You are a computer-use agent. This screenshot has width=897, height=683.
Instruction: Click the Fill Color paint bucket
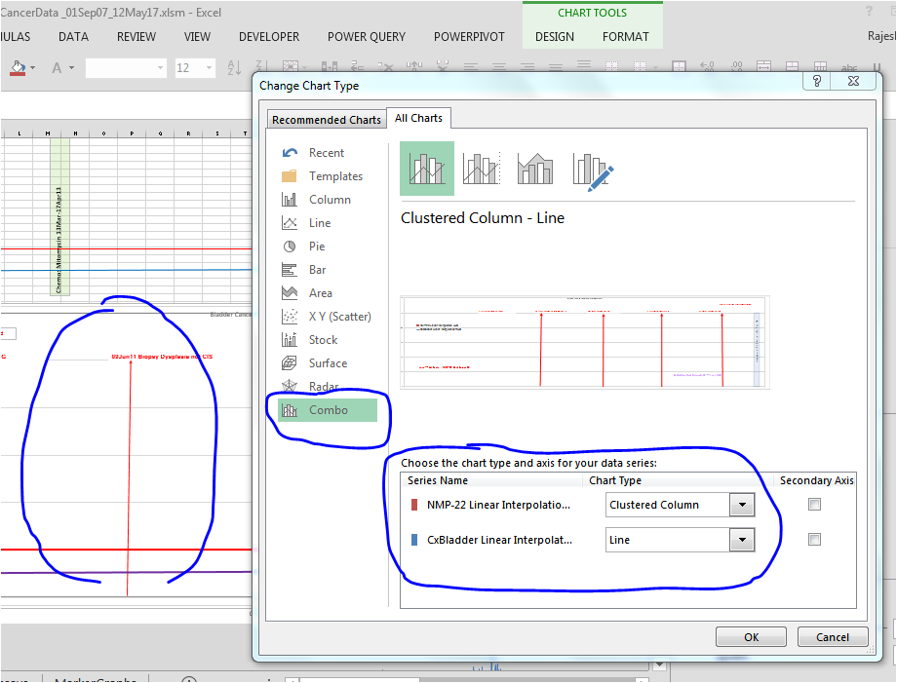pos(18,68)
